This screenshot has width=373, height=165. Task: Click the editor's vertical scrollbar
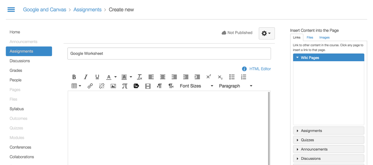point(269,128)
